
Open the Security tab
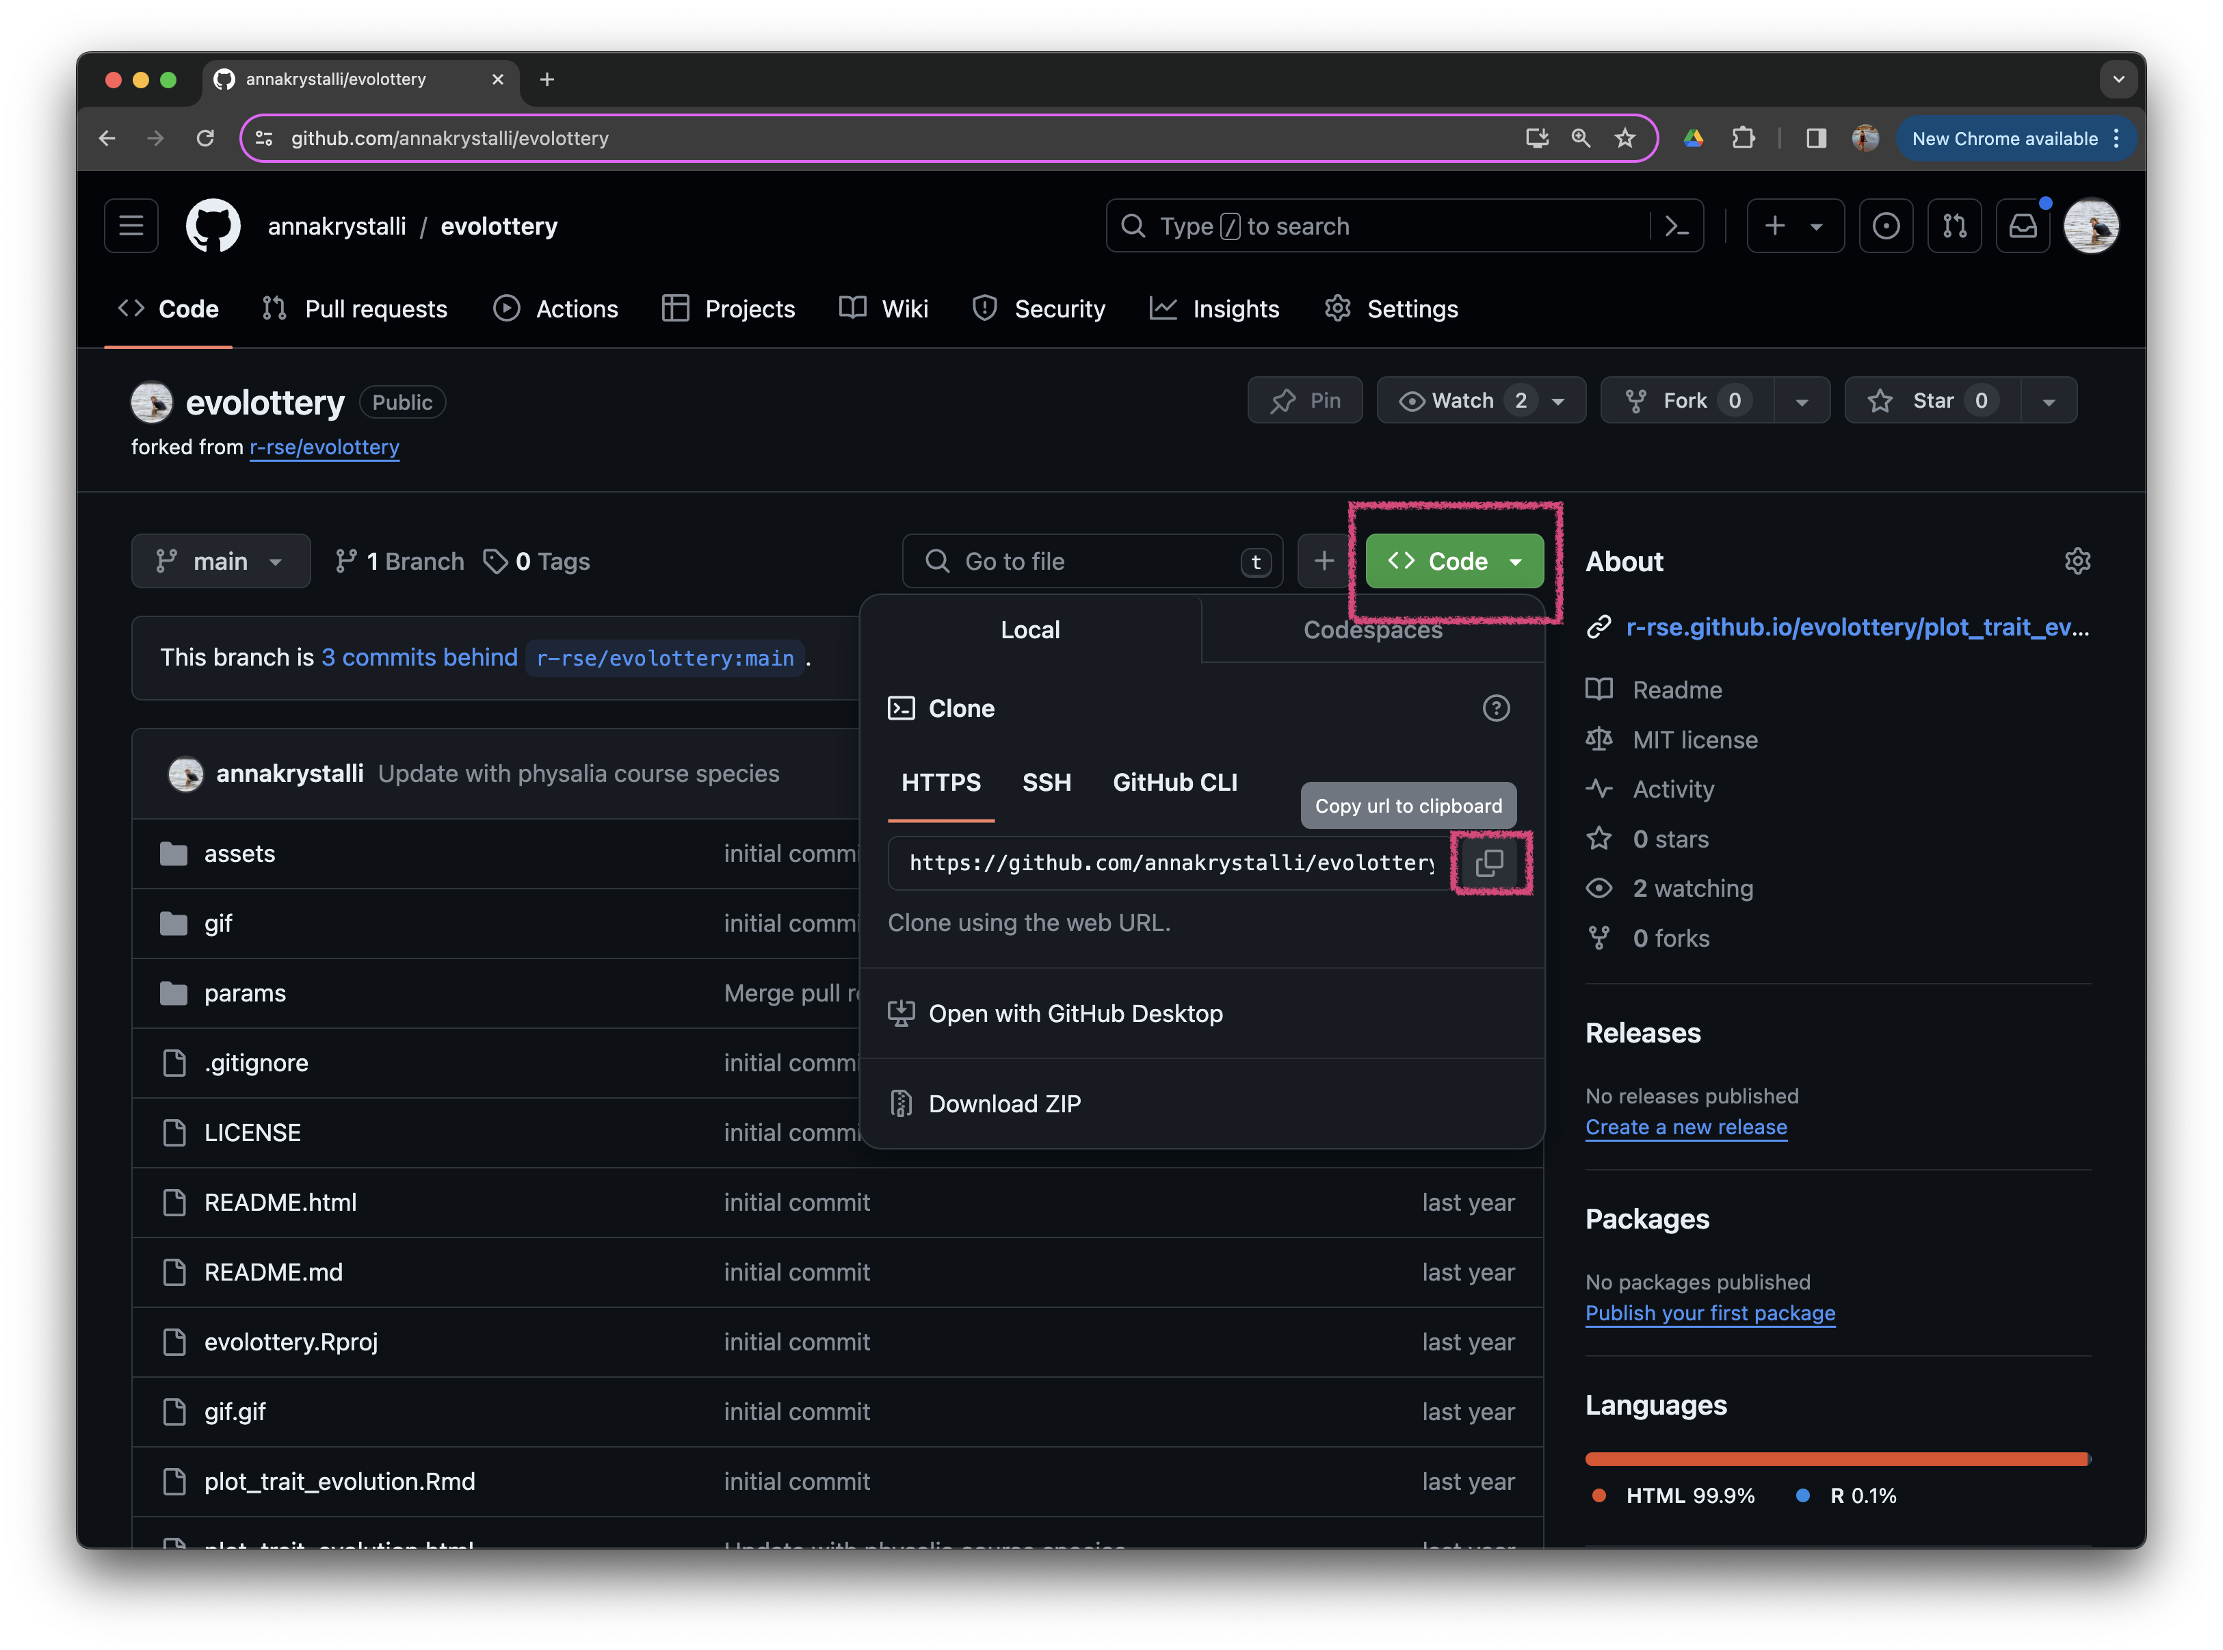(1038, 309)
